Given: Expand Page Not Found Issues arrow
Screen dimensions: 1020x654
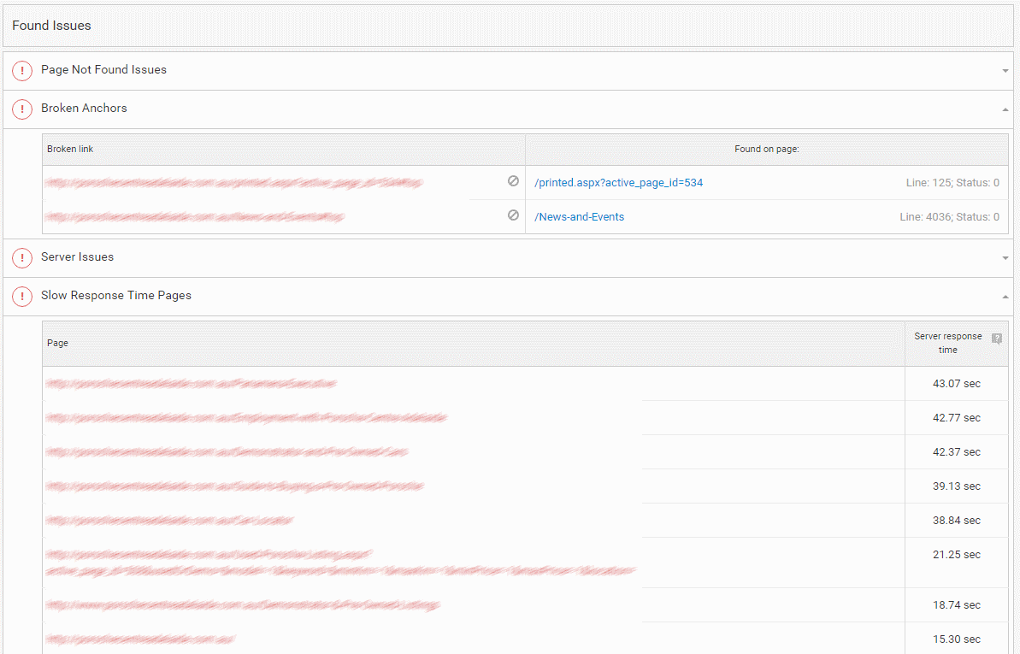Looking at the screenshot, I should pos(1005,71).
